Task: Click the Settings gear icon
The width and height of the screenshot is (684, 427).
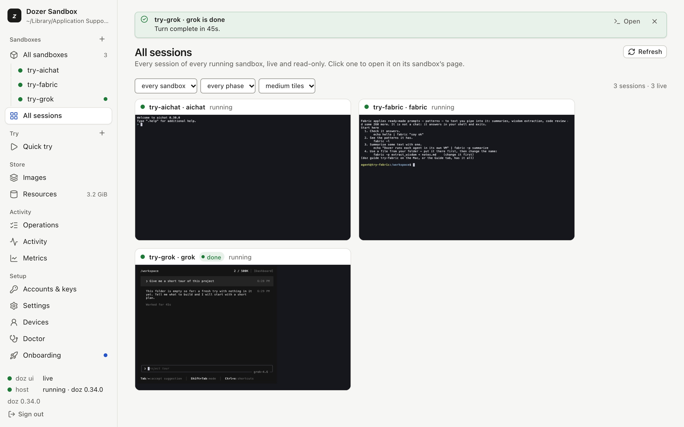Action: tap(14, 306)
